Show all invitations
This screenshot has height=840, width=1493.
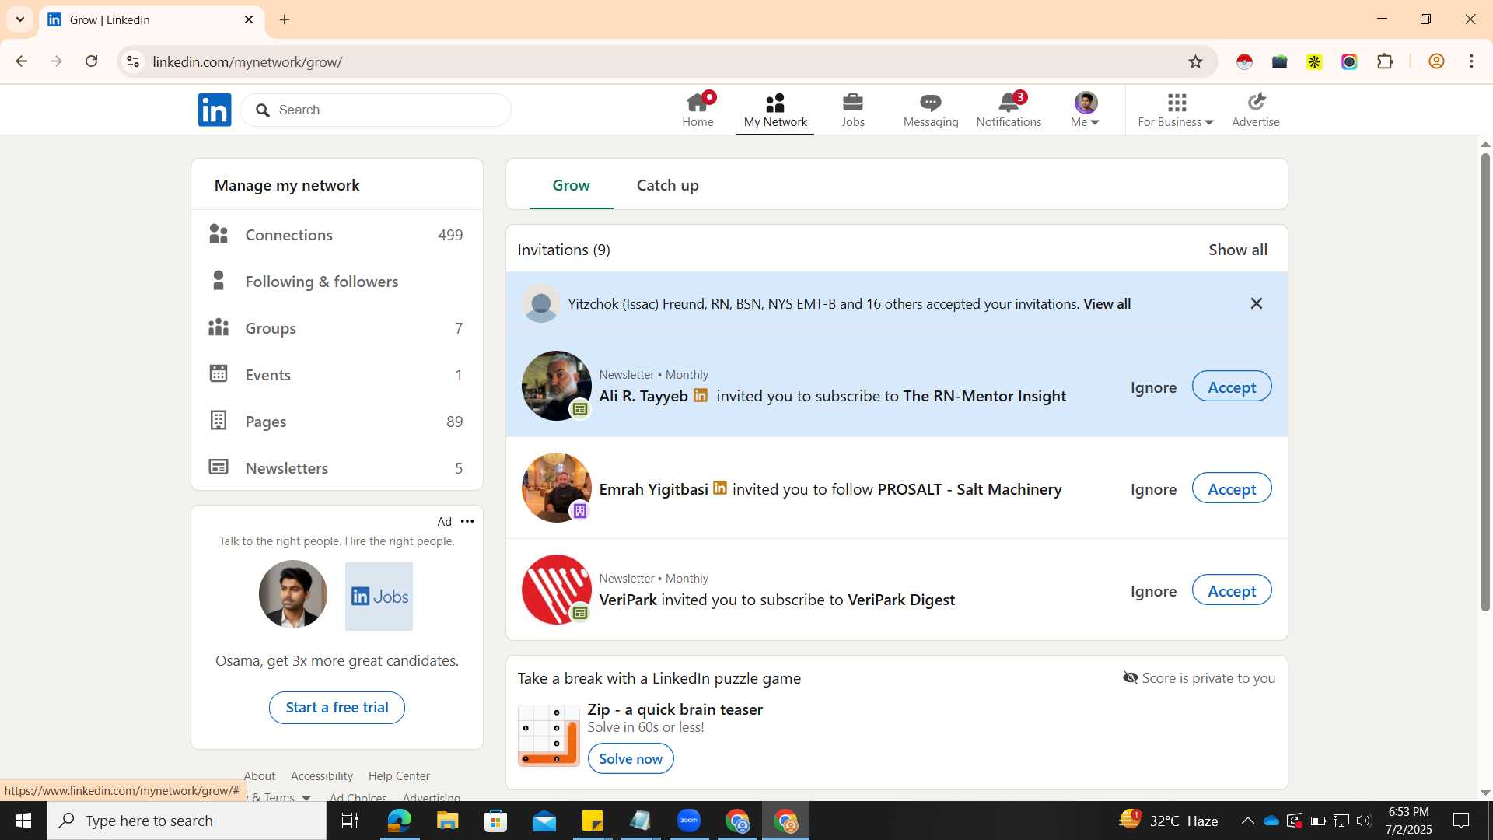[1237, 250]
